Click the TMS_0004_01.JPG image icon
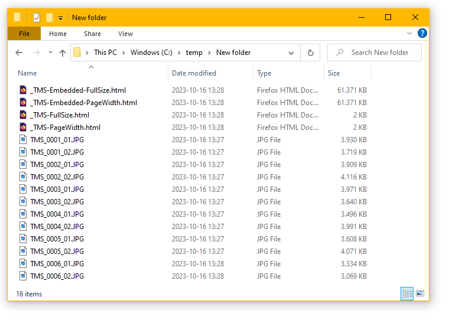The image size is (449, 320). pyautogui.click(x=23, y=214)
